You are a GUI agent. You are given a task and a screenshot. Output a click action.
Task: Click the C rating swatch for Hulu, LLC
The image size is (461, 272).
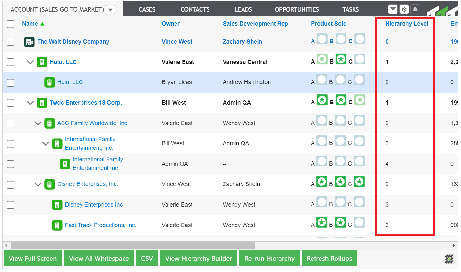[359, 59]
